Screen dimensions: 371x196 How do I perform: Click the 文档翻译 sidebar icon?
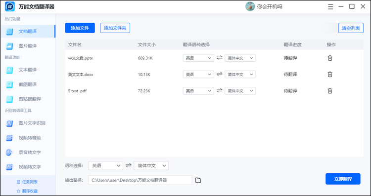tap(10, 32)
